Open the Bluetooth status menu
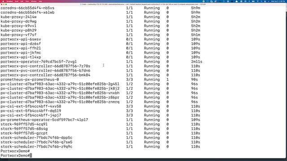The image size is (287, 161). click(249, 1)
